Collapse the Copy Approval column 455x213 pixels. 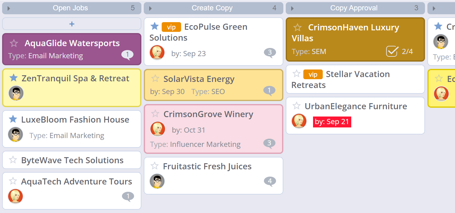tap(292, 8)
